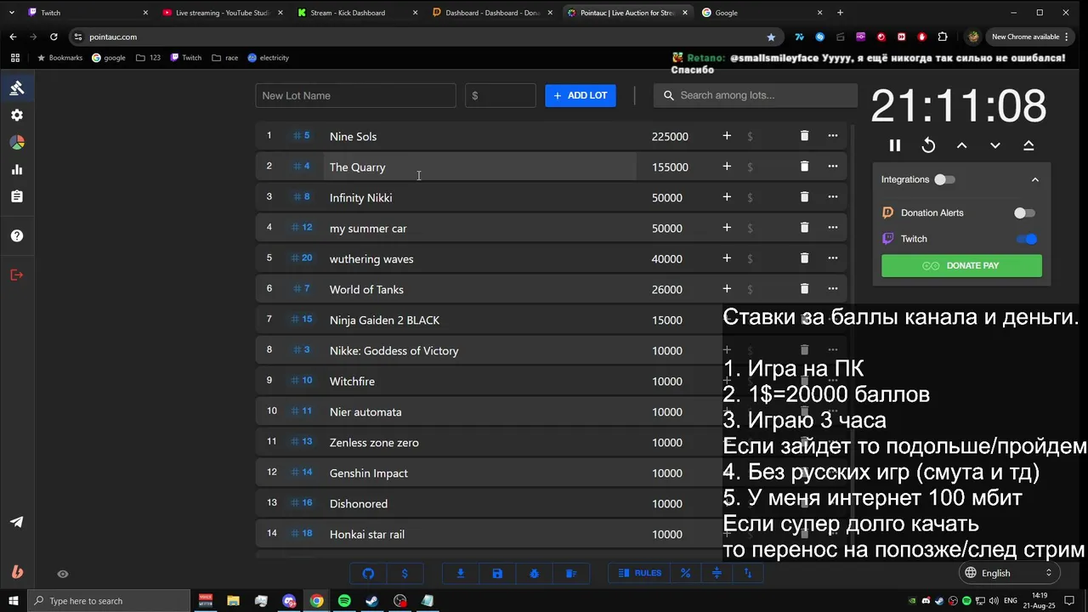Image resolution: width=1088 pixels, height=612 pixels.
Task: Click download icon in bottom toolbar
Action: 461,573
